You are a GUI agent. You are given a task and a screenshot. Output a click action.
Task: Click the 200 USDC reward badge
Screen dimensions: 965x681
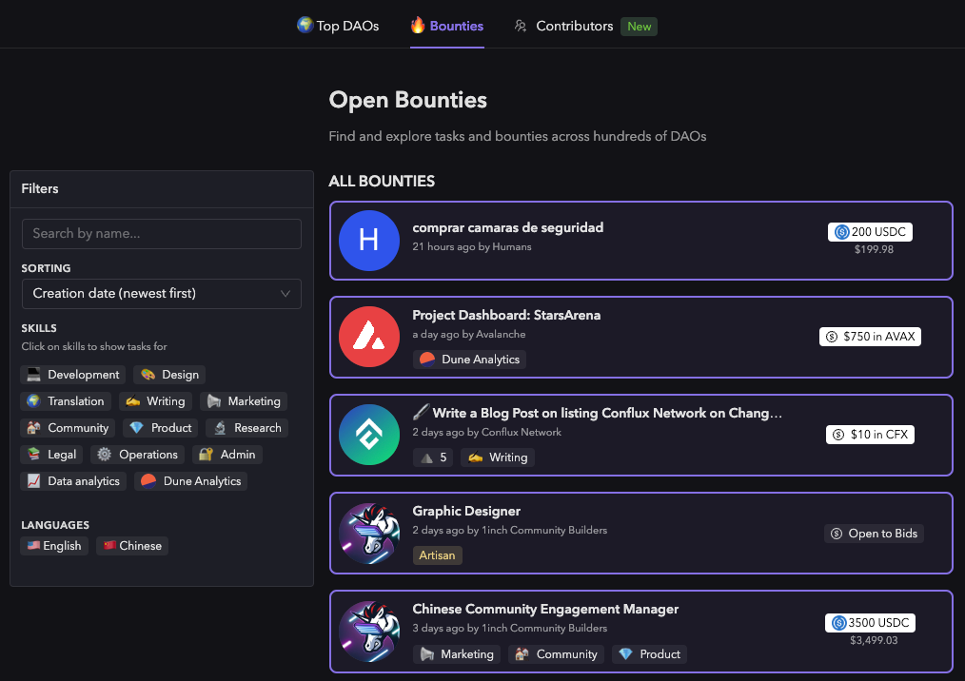870,232
